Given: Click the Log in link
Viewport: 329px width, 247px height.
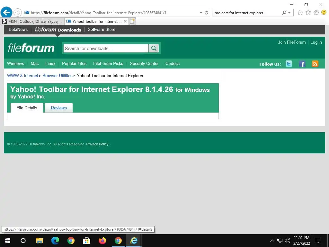Looking at the screenshot, I should (x=316, y=42).
